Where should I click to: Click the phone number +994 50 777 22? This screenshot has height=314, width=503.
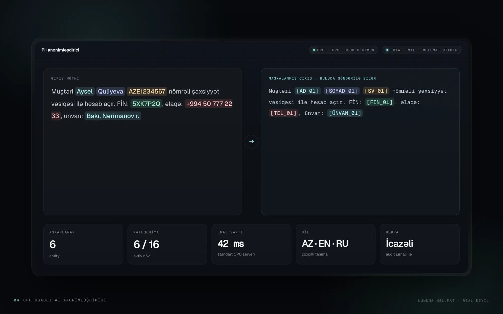(209, 104)
